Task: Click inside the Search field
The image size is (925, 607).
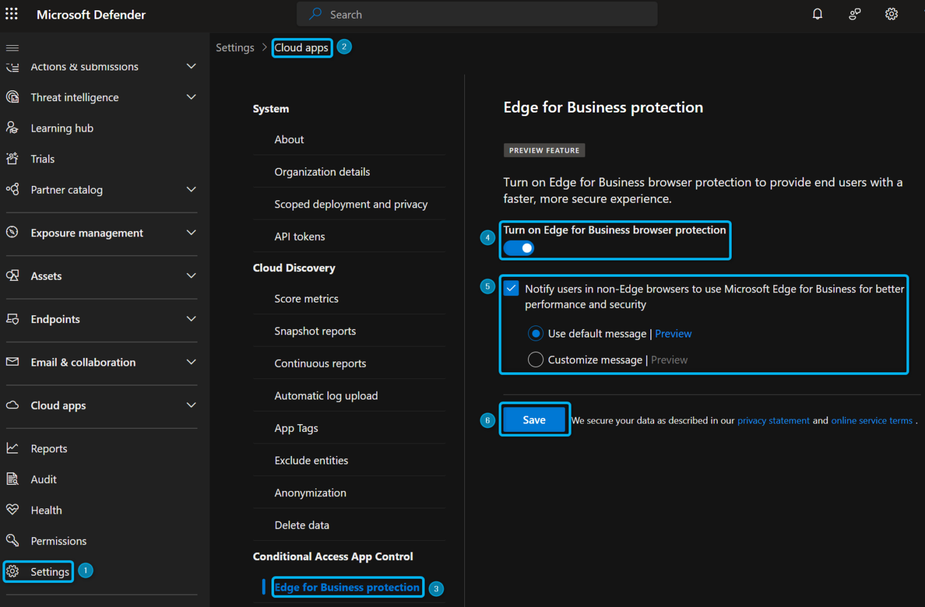Action: click(476, 14)
